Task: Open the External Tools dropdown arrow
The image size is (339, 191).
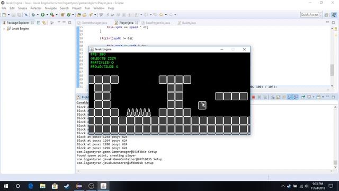Action: 57,15
